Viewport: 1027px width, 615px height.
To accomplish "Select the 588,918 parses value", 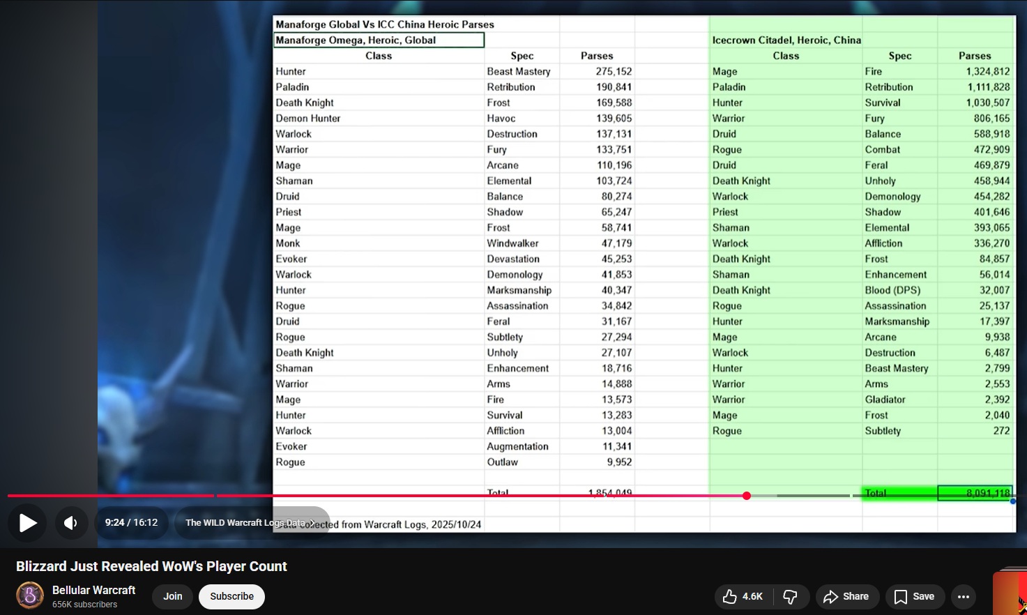I will (992, 134).
